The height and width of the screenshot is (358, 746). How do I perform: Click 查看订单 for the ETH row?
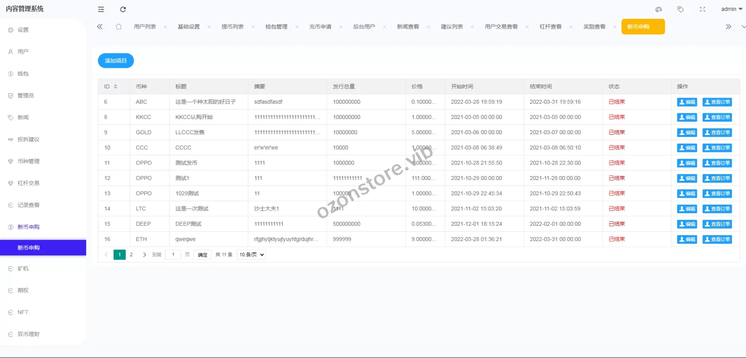717,239
